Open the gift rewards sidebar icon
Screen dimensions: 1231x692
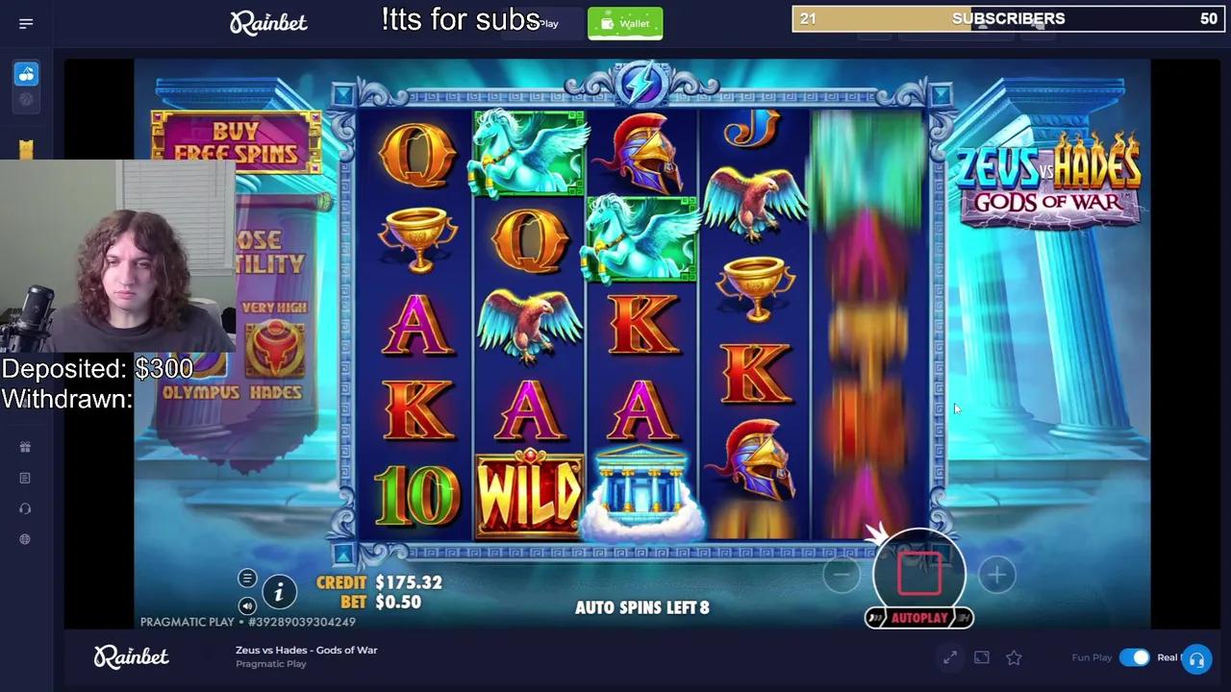pyautogui.click(x=25, y=447)
